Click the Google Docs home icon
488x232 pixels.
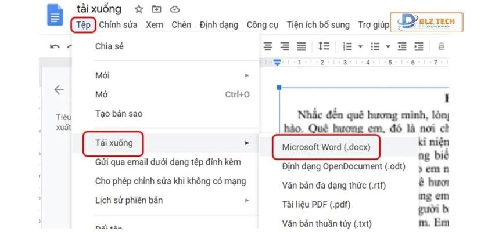coord(55,15)
